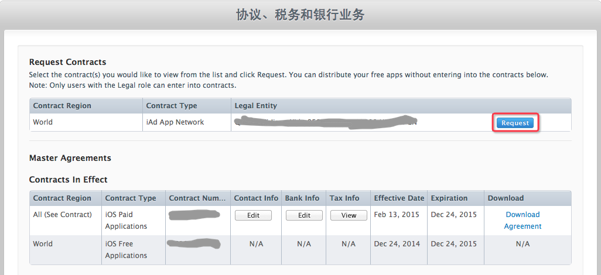
Task: Open the Download Agreement link
Action: pyautogui.click(x=523, y=221)
